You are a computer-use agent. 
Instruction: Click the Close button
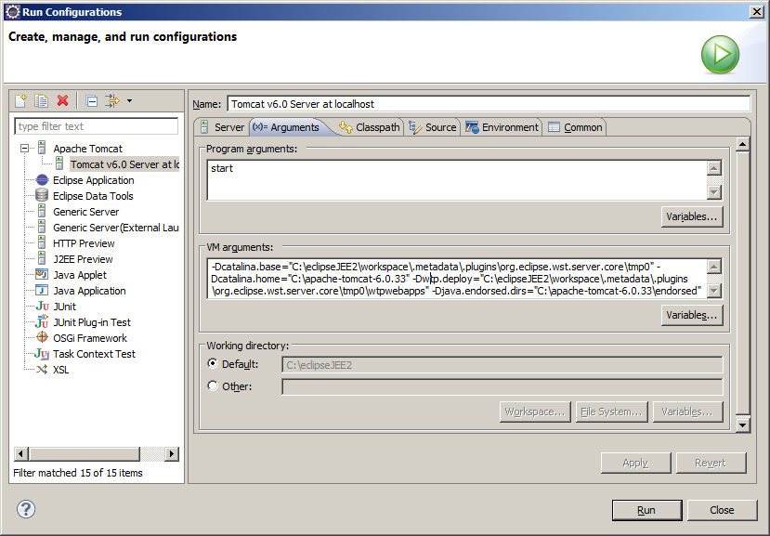tap(722, 510)
